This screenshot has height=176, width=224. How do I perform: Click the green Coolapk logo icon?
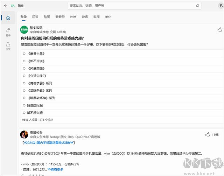coord(13,6)
